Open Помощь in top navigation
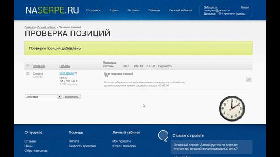 click(154, 10)
